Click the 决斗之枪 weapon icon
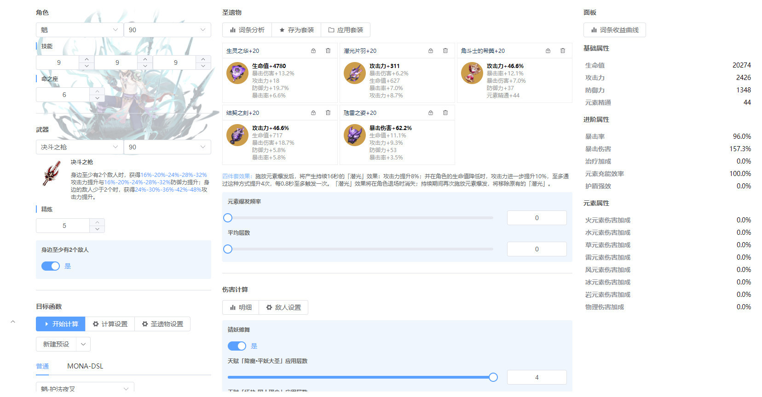Screen dimensions: 762x397 pyautogui.click(x=52, y=173)
